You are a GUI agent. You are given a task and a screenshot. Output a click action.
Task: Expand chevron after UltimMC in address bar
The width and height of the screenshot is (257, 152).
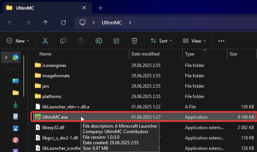(130, 23)
